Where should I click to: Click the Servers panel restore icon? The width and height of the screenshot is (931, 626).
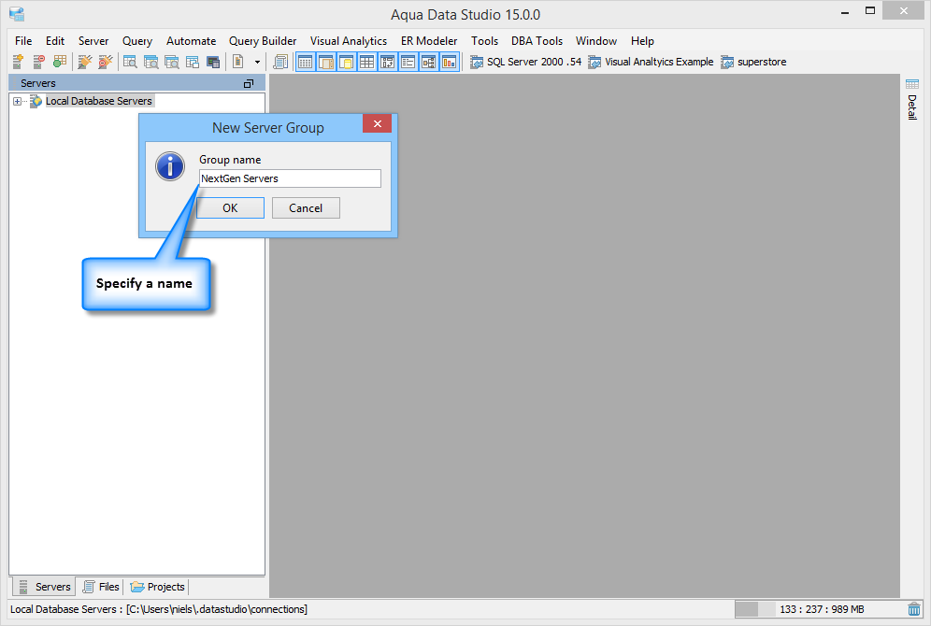(249, 84)
